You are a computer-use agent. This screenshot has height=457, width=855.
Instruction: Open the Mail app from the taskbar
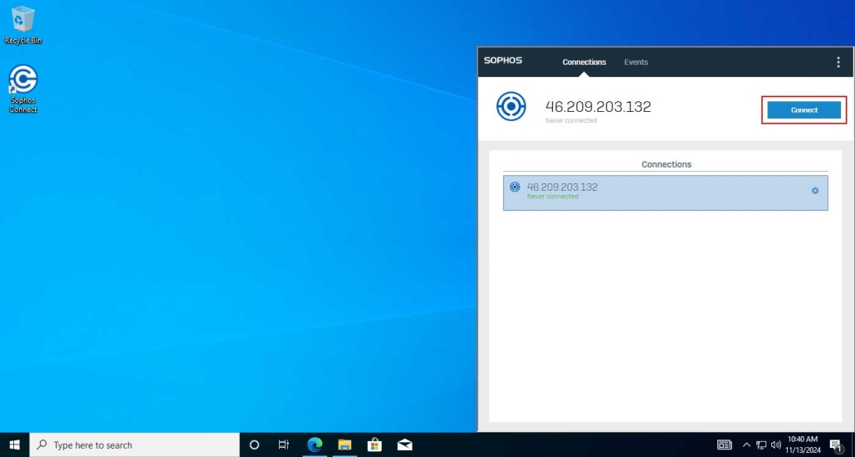(404, 445)
